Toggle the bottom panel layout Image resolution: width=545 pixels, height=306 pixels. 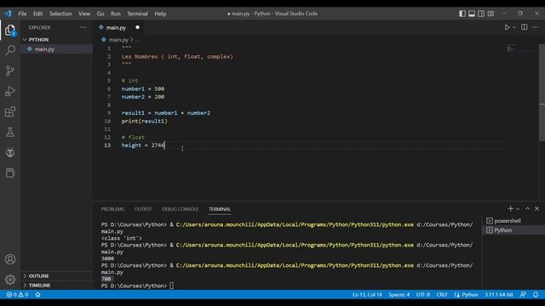tap(472, 14)
